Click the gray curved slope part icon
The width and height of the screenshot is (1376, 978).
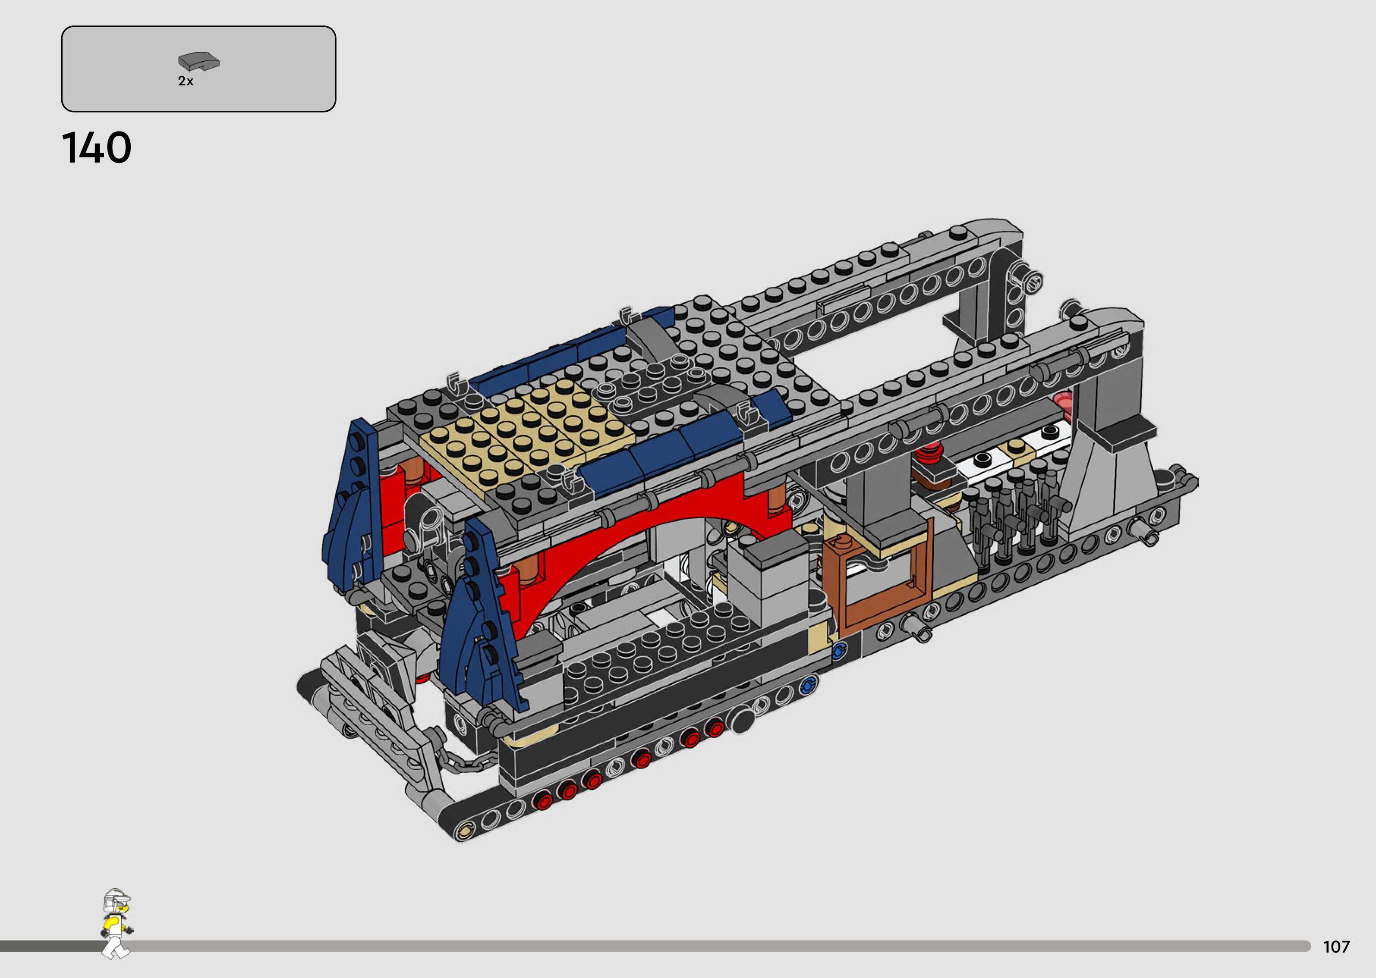coord(198,62)
